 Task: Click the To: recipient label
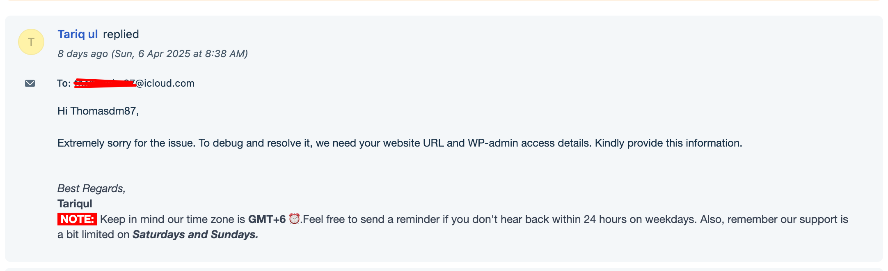(64, 83)
